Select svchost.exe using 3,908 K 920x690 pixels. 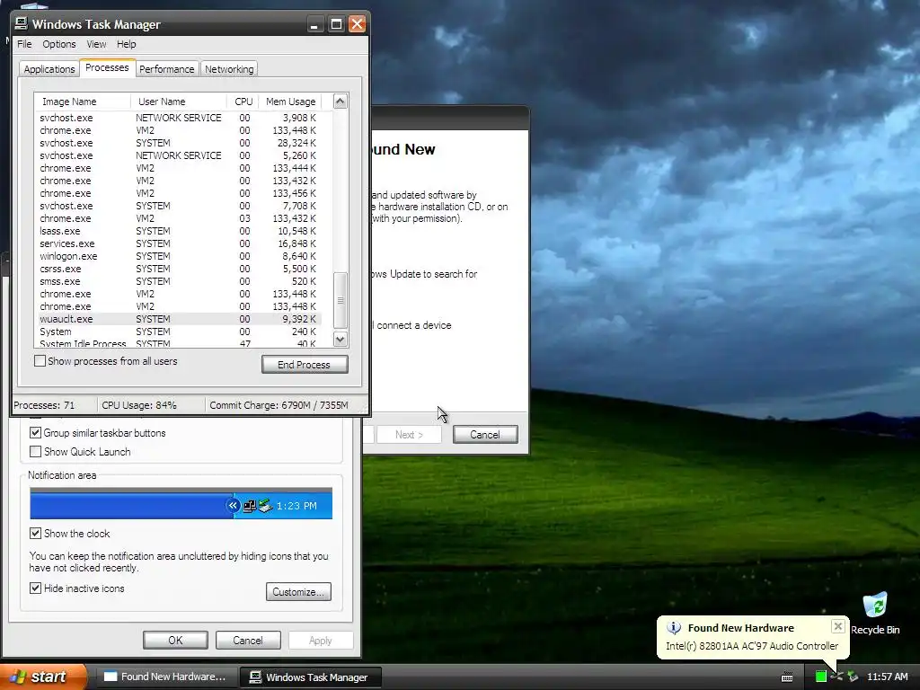(180, 118)
